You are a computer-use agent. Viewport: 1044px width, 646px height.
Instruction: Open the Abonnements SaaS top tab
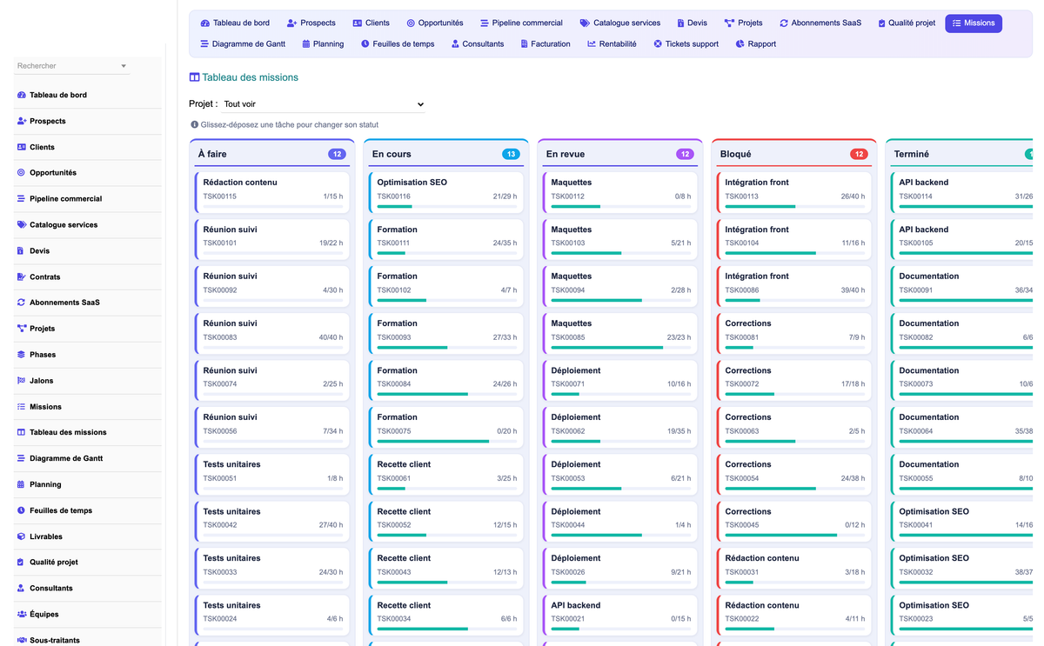(x=820, y=23)
